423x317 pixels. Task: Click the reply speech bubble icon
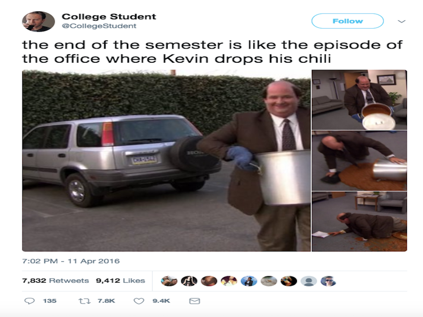(x=29, y=301)
